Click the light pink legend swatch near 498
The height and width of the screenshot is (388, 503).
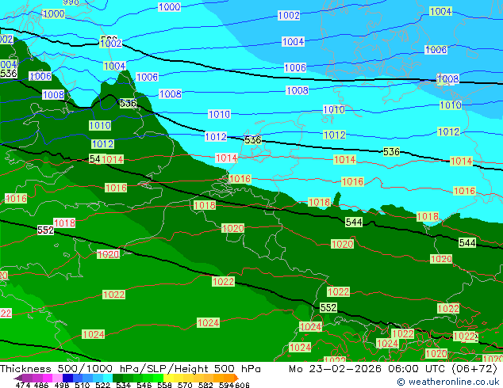58,378
